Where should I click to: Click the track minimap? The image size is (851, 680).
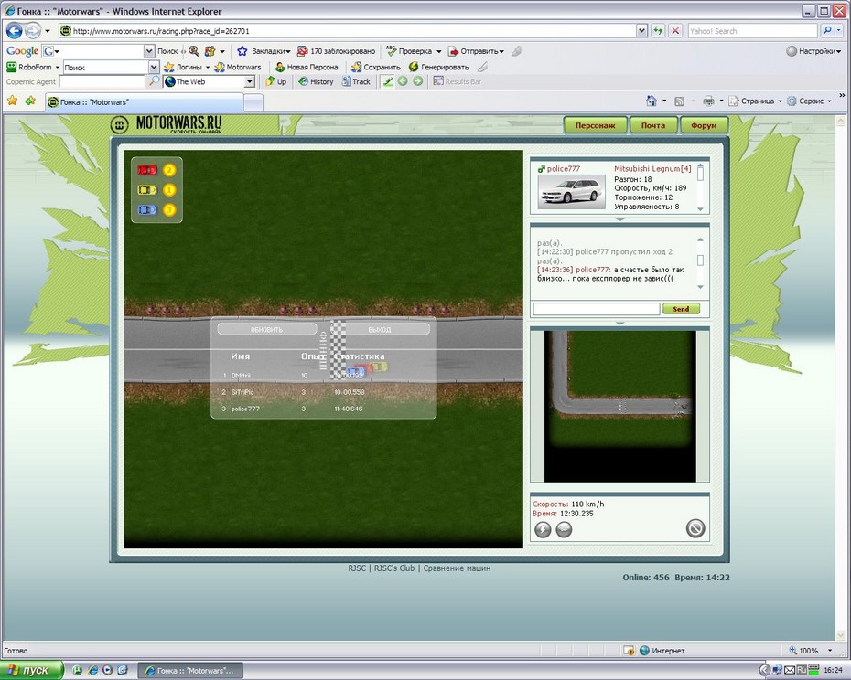(619, 406)
